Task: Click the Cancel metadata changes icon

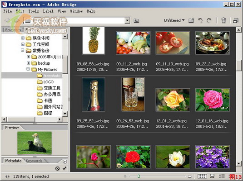Action: (58, 168)
